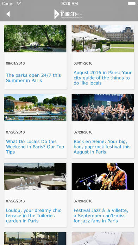The height and width of the screenshot is (245, 138).
Task: Select the partially visible bottom-left café thumbnail
Action: [x=35, y=238]
